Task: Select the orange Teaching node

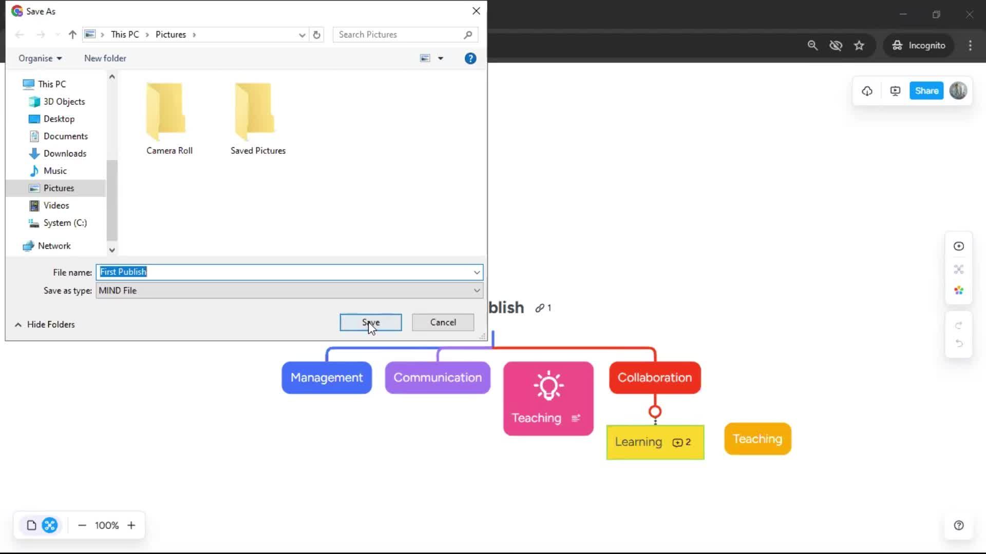Action: [757, 439]
